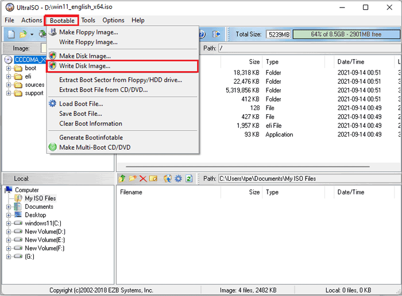Image resolution: width=402 pixels, height=296 pixels.
Task: Click the gear icon beside Load Boot File
Action: 53,103
